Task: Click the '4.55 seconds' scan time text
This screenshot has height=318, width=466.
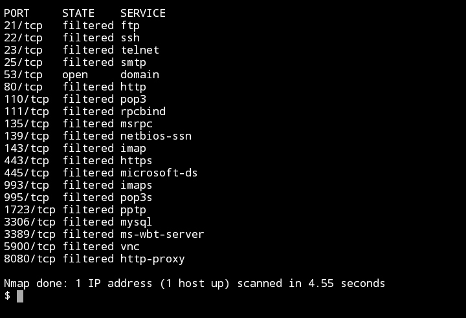Action: [346, 284]
